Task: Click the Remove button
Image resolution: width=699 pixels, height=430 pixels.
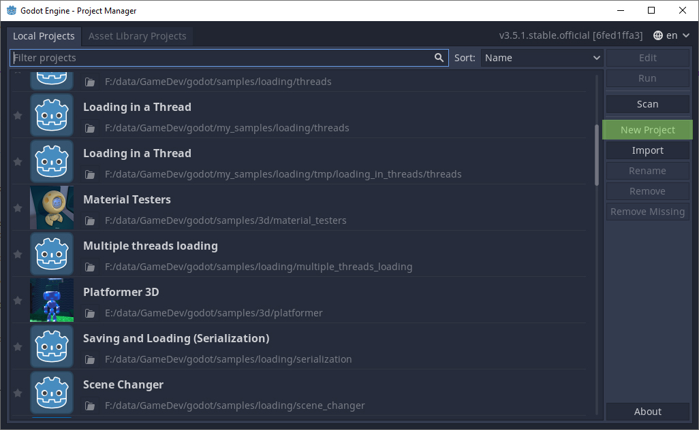Action: click(x=648, y=191)
